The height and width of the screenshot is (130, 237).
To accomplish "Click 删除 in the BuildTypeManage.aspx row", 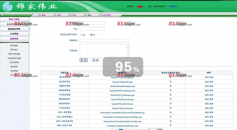I will pos(211,91).
